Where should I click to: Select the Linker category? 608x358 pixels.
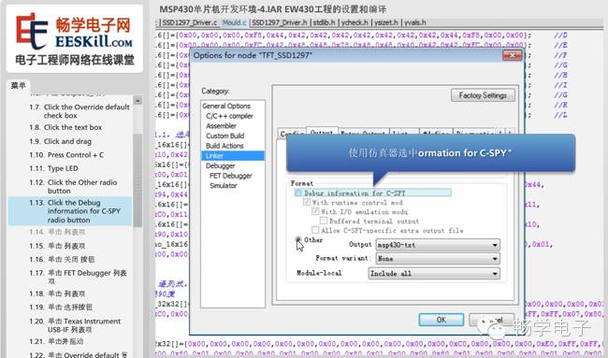pyautogui.click(x=233, y=156)
